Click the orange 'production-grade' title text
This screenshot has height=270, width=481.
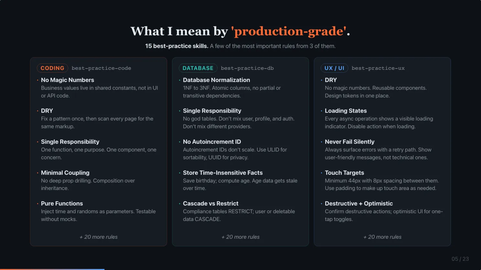click(288, 31)
